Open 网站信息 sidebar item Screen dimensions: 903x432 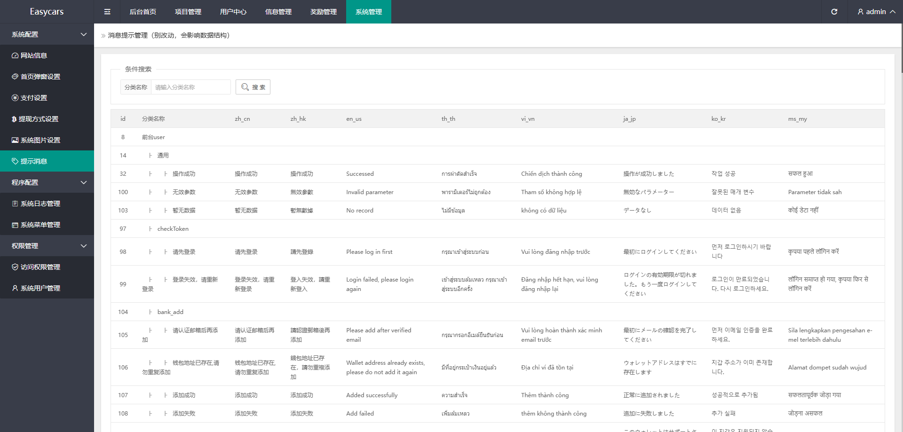tap(34, 55)
